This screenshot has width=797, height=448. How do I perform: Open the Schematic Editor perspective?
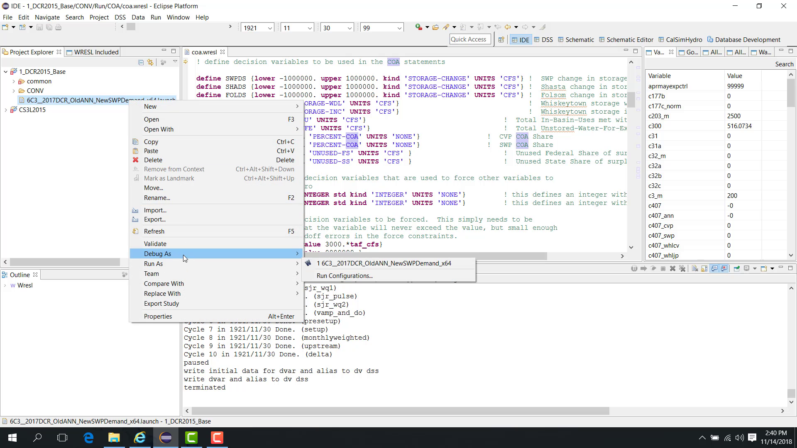626,40
